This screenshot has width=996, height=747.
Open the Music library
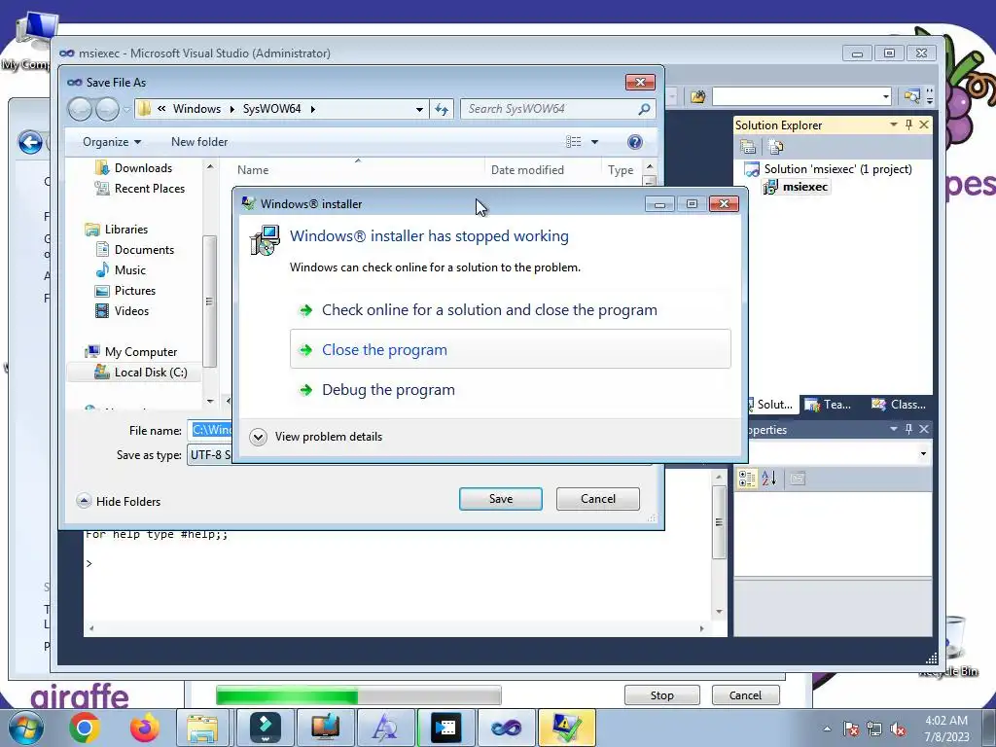coord(129,270)
